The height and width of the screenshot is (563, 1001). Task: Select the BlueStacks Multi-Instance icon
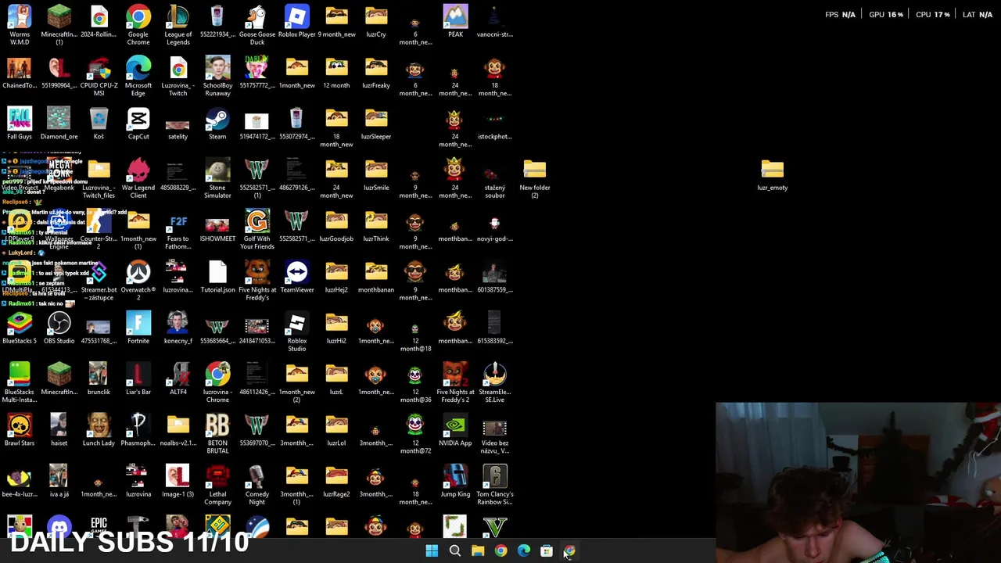20,382
